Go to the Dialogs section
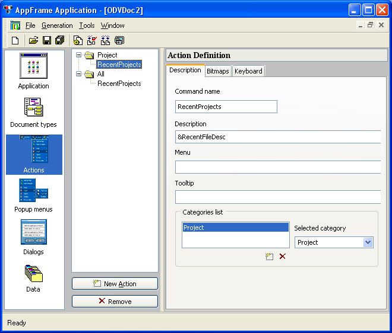This screenshot has height=333, width=392. 33,237
